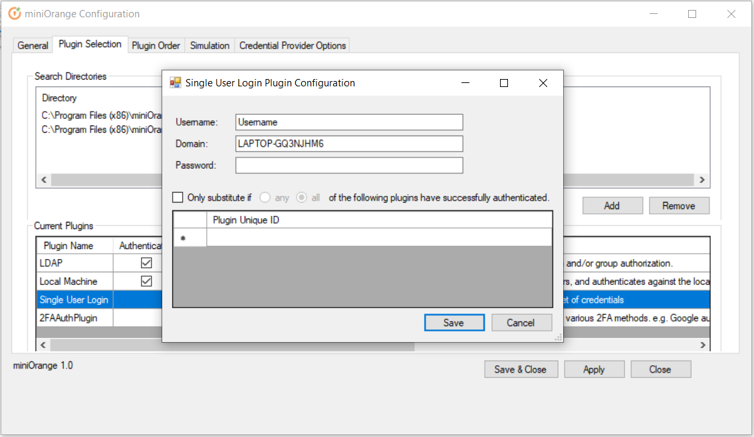Click the Save & Close button
754x437 pixels.
[521, 369]
